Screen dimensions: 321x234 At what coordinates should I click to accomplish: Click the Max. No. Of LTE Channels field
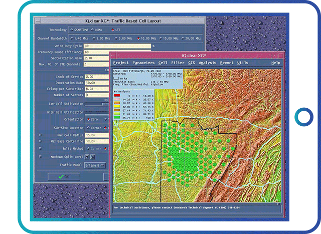[x=96, y=64]
